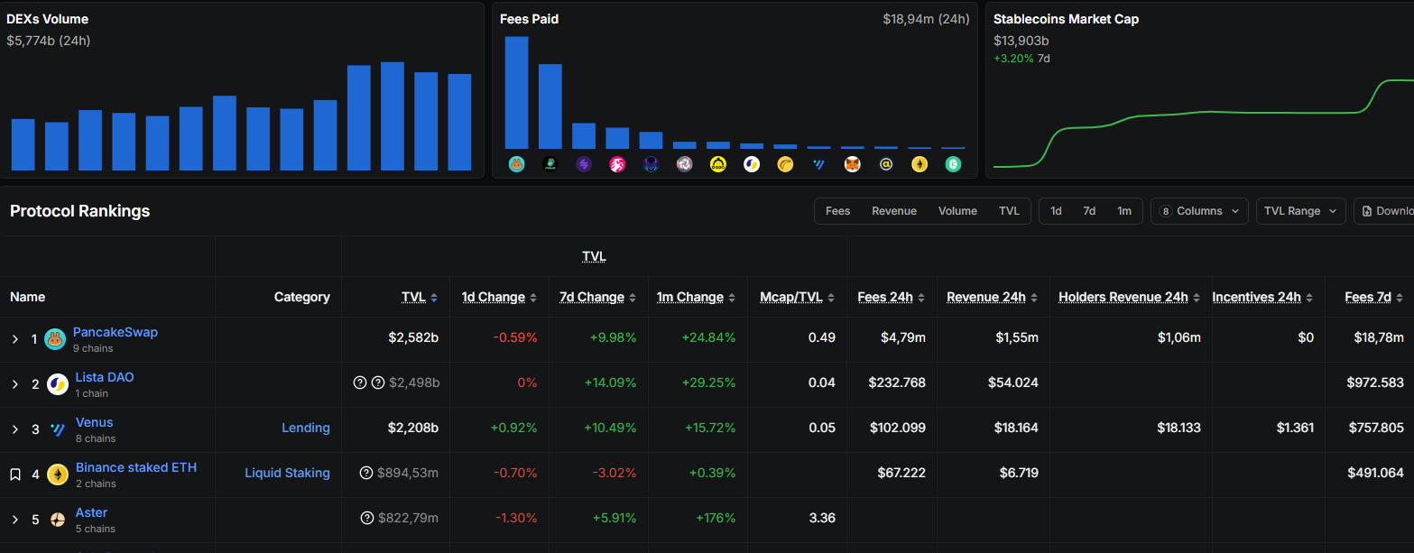Image resolution: width=1414 pixels, height=553 pixels.
Task: Click the Venus logo in the rankings table
Action: (x=58, y=429)
